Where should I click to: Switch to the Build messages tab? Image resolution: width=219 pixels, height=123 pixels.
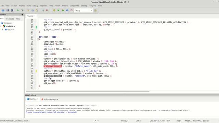[50, 99]
